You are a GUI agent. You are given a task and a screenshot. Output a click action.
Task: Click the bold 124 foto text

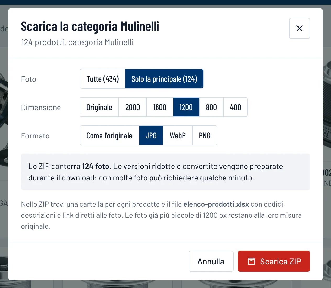click(96, 166)
